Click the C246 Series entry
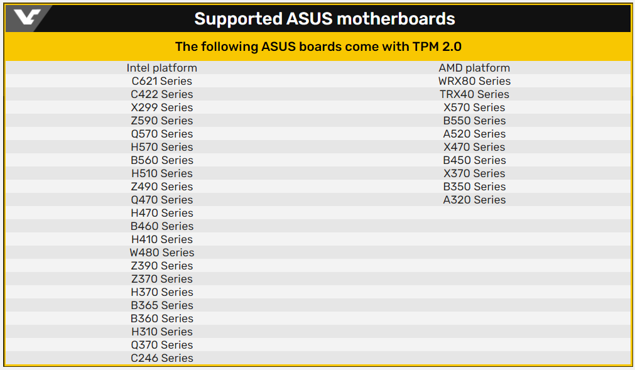Viewport: 635px width, 370px height. tap(161, 358)
